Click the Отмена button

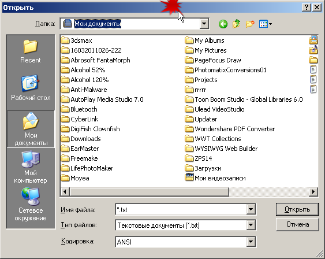[297, 224]
